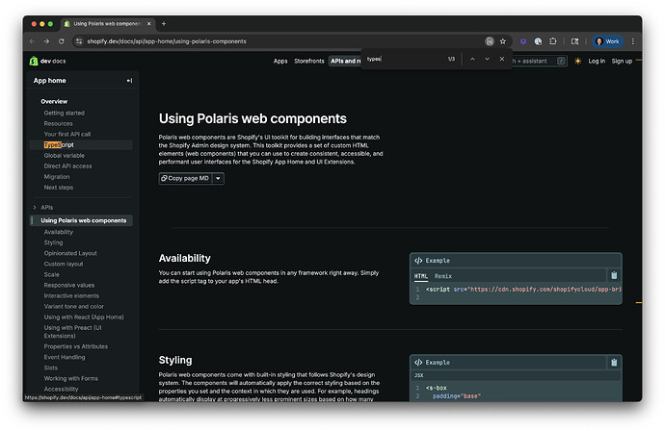The height and width of the screenshot is (431, 665).
Task: Go back with browser back arrow
Action: [32, 41]
